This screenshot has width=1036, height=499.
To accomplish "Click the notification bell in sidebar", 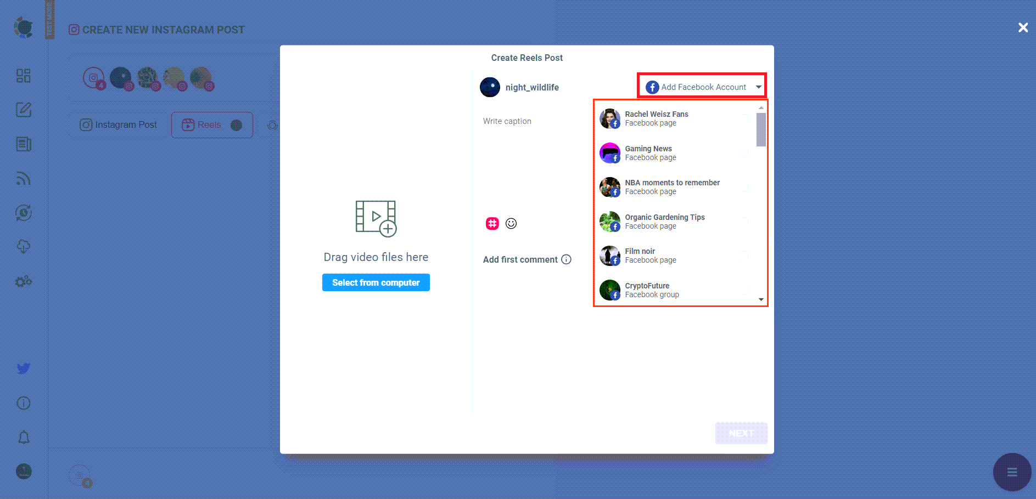I will (23, 436).
